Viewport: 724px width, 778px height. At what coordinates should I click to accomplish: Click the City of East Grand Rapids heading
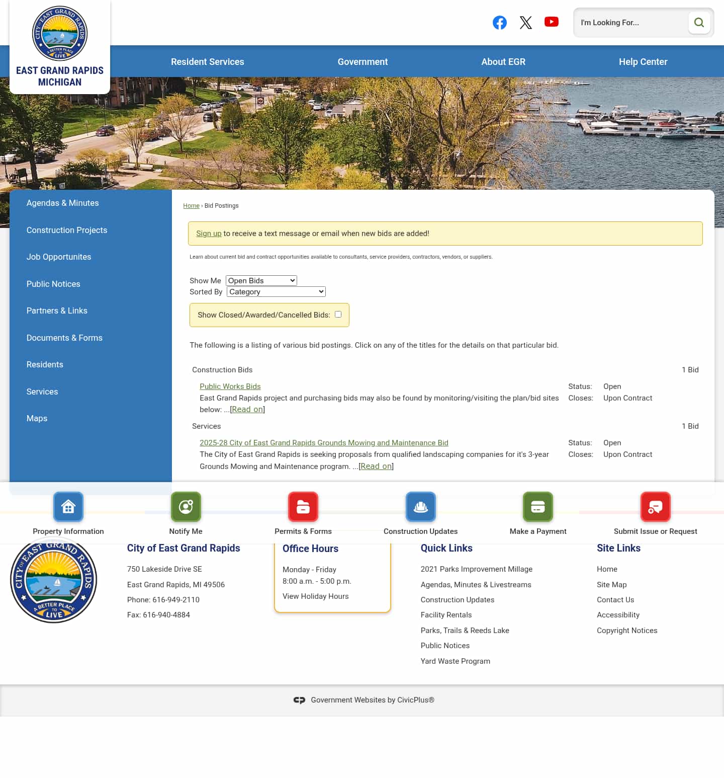(184, 548)
